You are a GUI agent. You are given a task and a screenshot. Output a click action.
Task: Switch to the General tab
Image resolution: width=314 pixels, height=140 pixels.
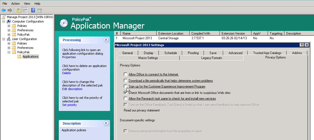[x=128, y=53]
